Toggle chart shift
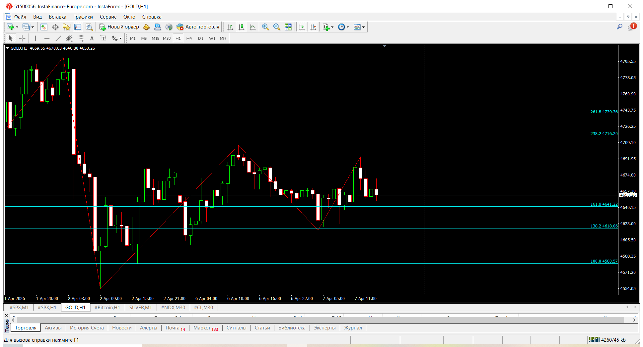This screenshot has height=347, width=643. click(313, 27)
